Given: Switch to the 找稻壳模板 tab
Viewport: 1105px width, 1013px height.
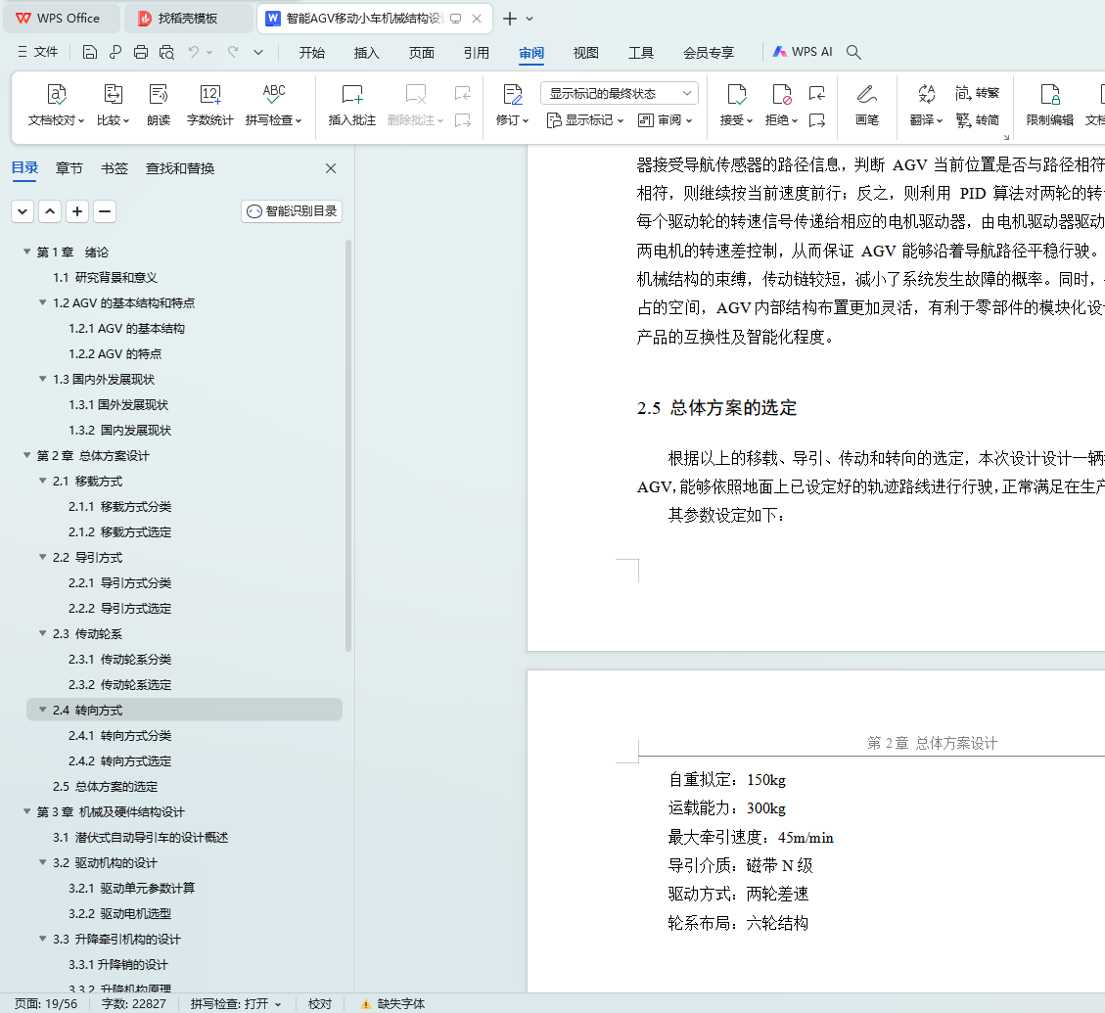Looking at the screenshot, I should 188,19.
